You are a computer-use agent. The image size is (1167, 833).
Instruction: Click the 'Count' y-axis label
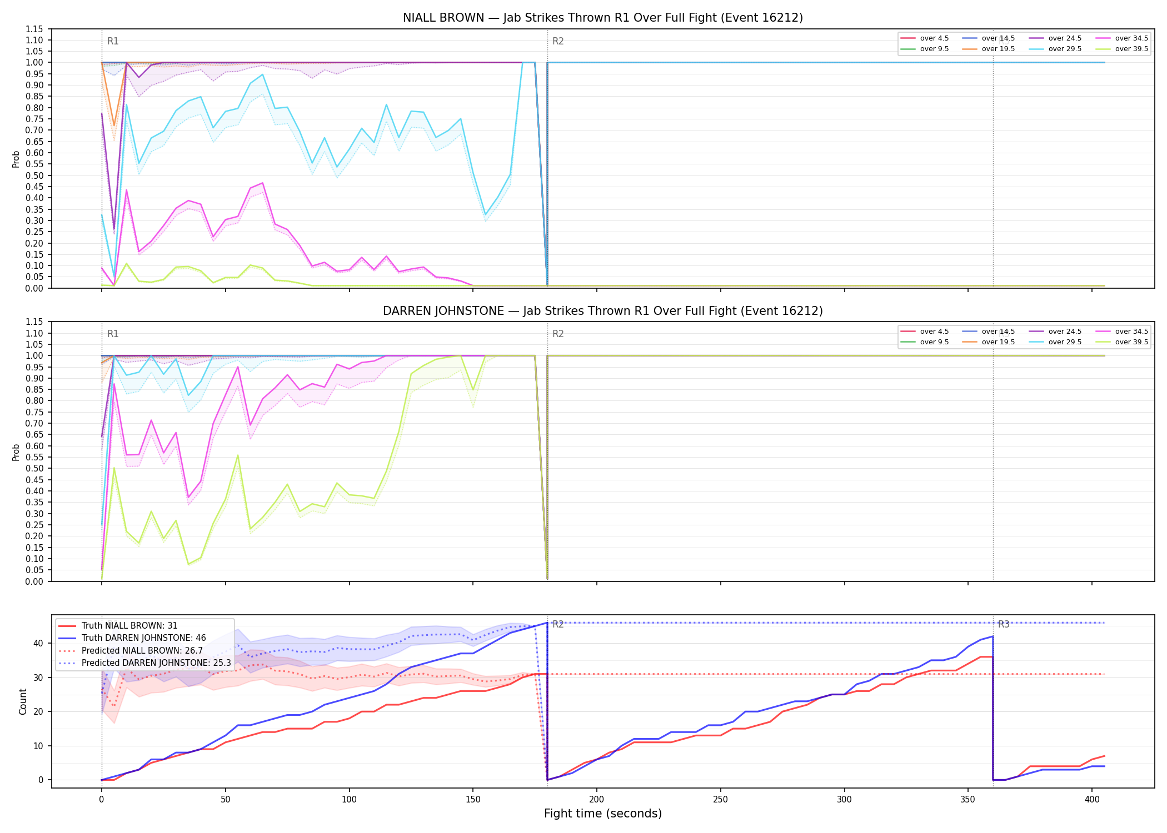tap(23, 701)
